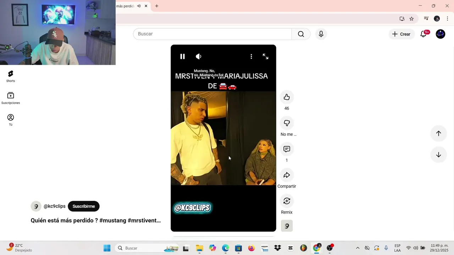Screen dimensions: 454x255
Task: Click the YouTube Buscar search field
Action: pos(212,34)
